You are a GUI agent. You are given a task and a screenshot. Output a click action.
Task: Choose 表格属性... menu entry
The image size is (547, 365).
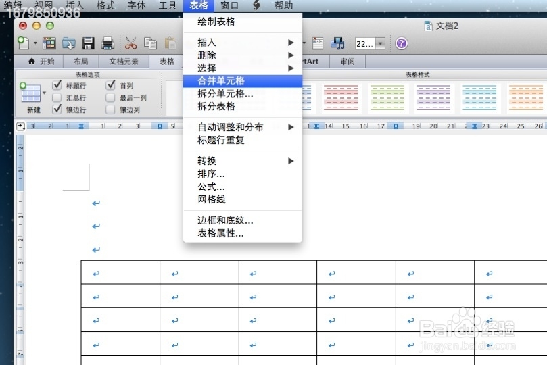tap(243, 233)
